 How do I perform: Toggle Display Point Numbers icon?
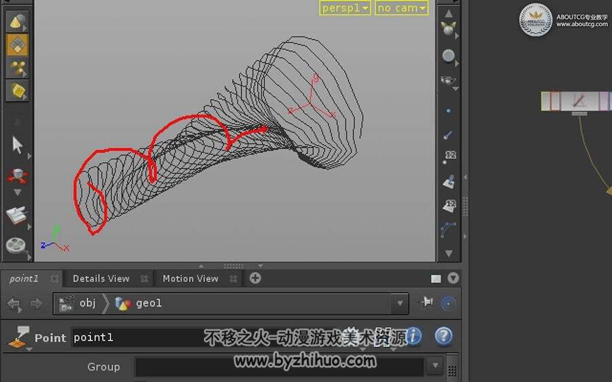coord(449,157)
